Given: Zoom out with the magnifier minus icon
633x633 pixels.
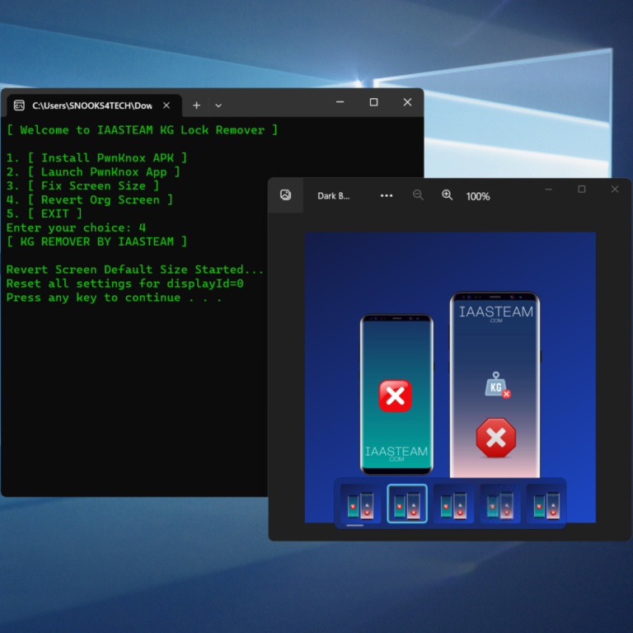Looking at the screenshot, I should tap(418, 195).
